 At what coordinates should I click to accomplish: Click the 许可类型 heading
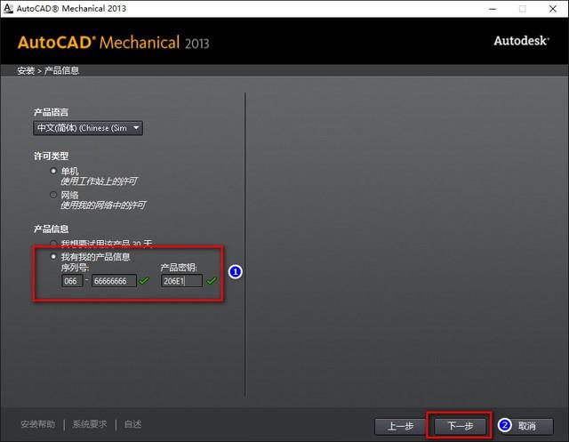coord(51,157)
